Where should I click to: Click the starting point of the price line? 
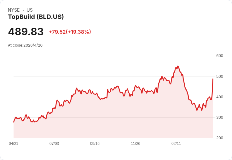pos(14,122)
